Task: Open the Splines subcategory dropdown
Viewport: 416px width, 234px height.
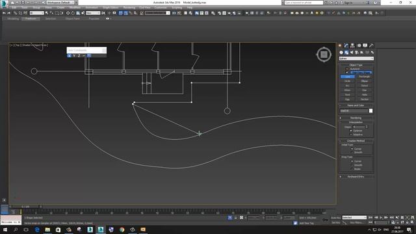Action: click(x=356, y=58)
